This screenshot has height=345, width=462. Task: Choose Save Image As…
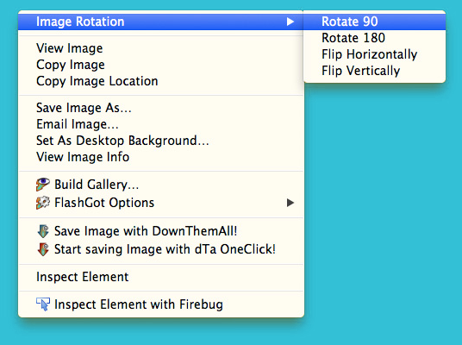click(x=161, y=108)
